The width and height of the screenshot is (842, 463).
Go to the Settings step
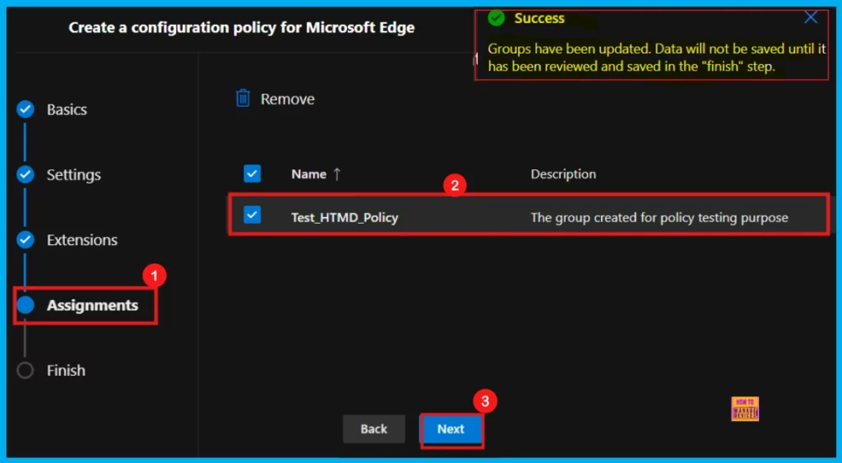(x=73, y=174)
